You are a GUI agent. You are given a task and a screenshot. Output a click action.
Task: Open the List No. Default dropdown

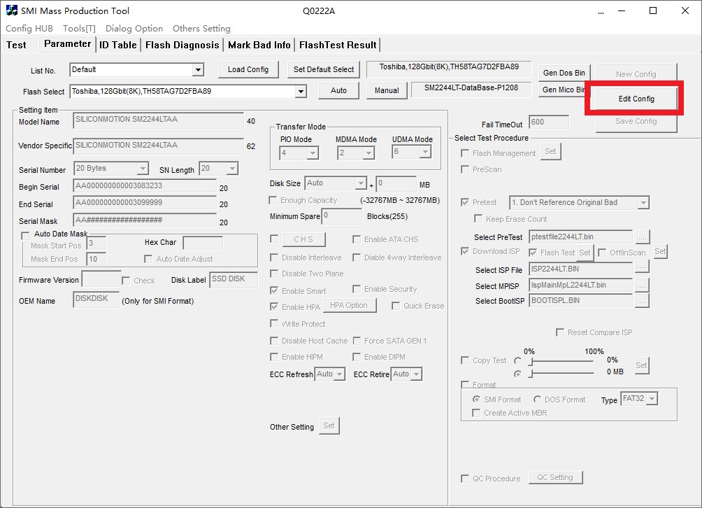pos(198,70)
